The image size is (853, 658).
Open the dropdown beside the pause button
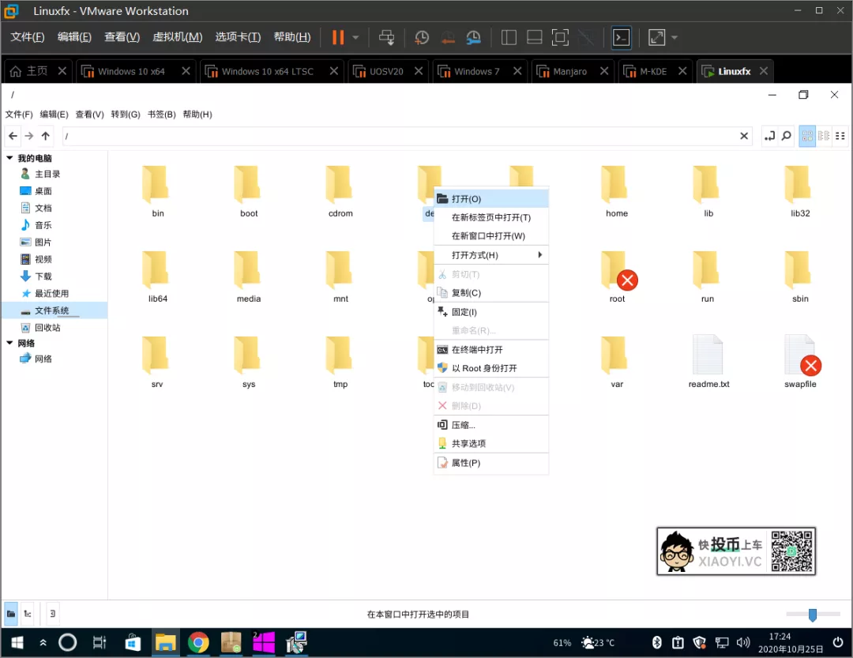coord(354,37)
